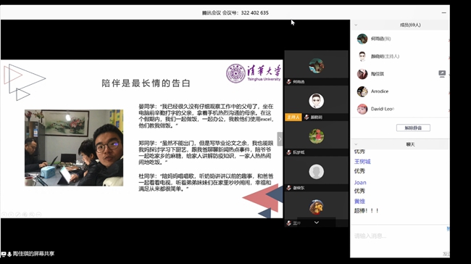This screenshot has height=264, width=471.
Task: Click the faint previous-slide arrow on the slide
Action: pos(4,215)
